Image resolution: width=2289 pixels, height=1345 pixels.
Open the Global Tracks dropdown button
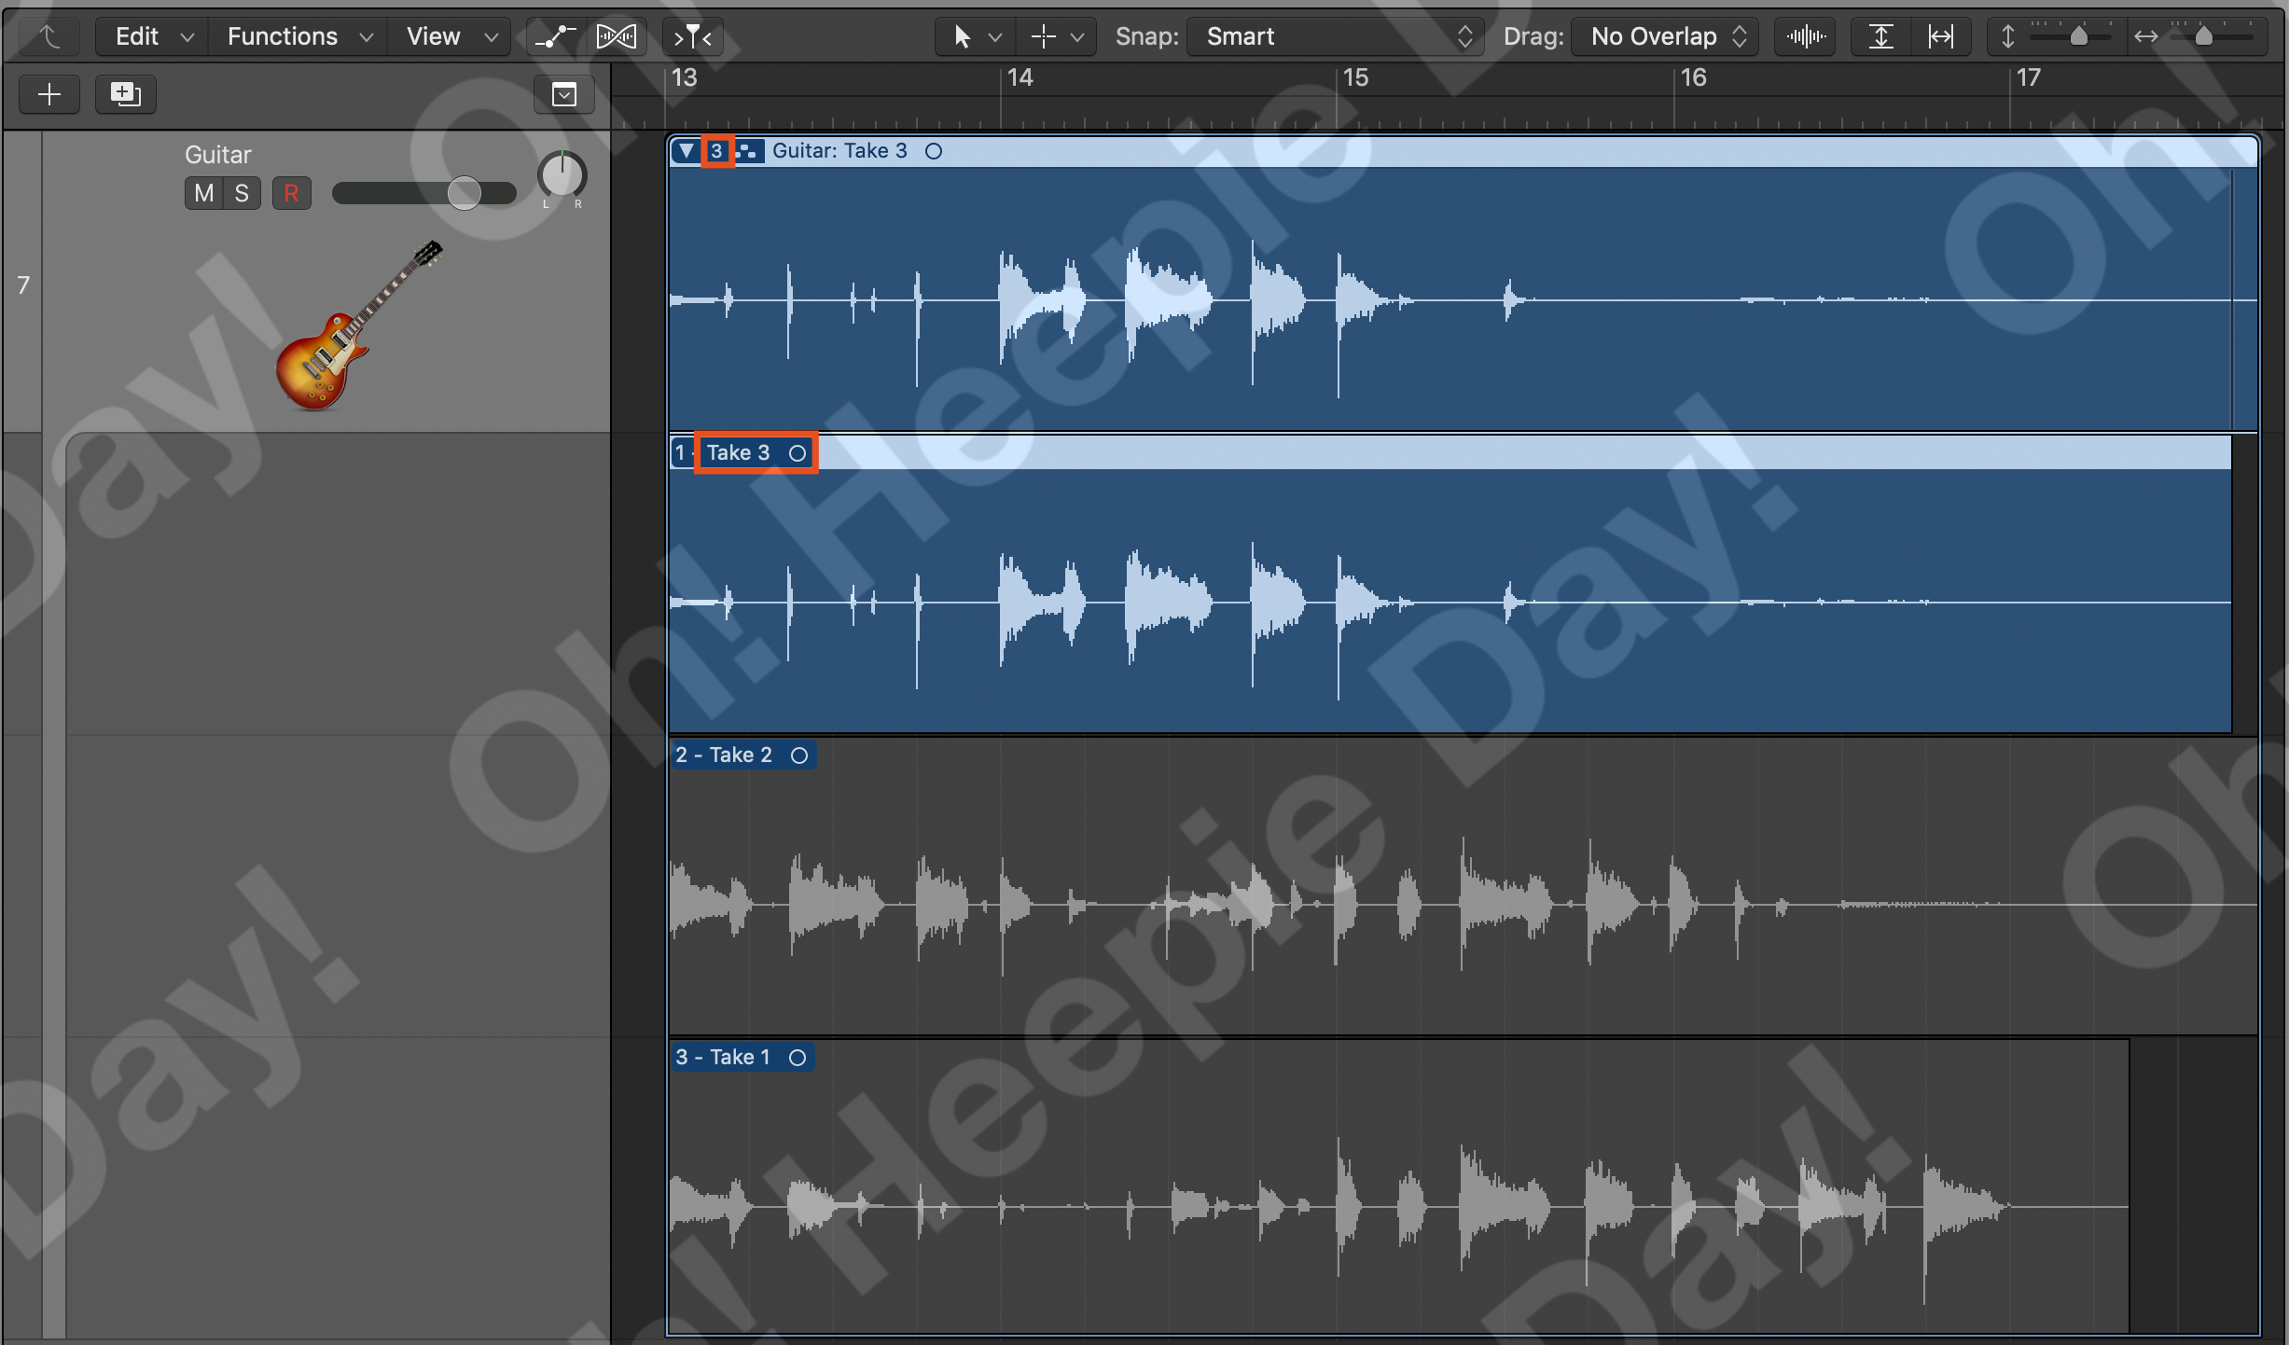[x=564, y=94]
